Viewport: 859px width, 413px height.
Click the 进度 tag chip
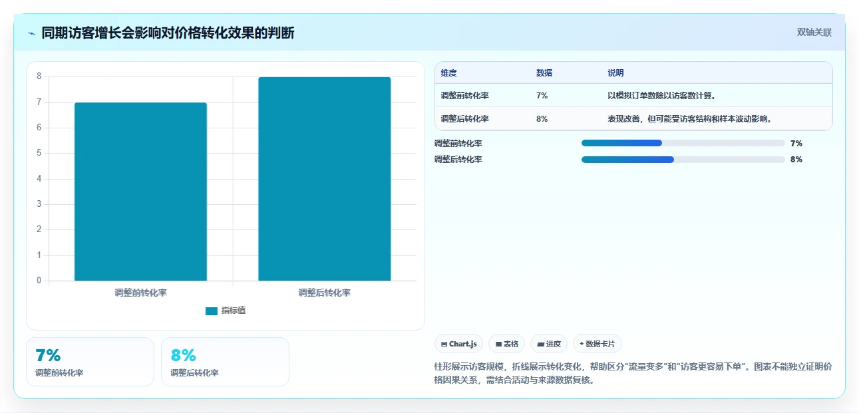549,344
